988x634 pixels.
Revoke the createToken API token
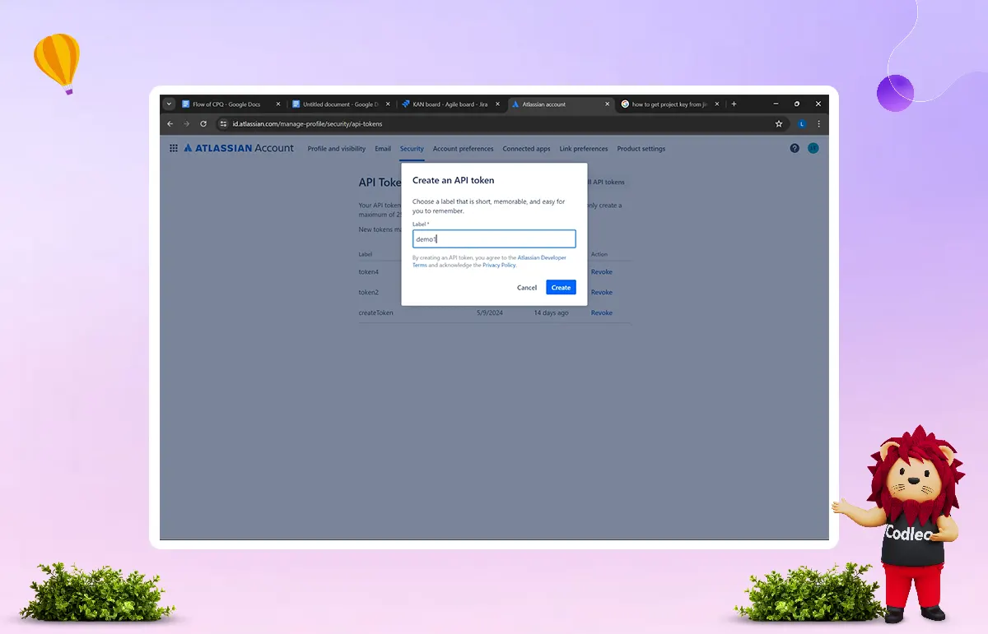(602, 313)
